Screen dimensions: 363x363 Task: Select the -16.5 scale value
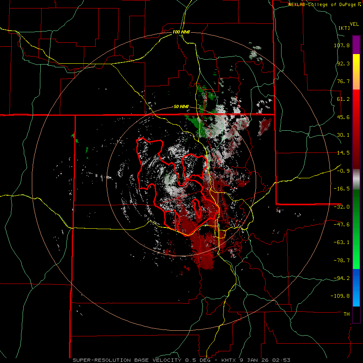(x=342, y=189)
